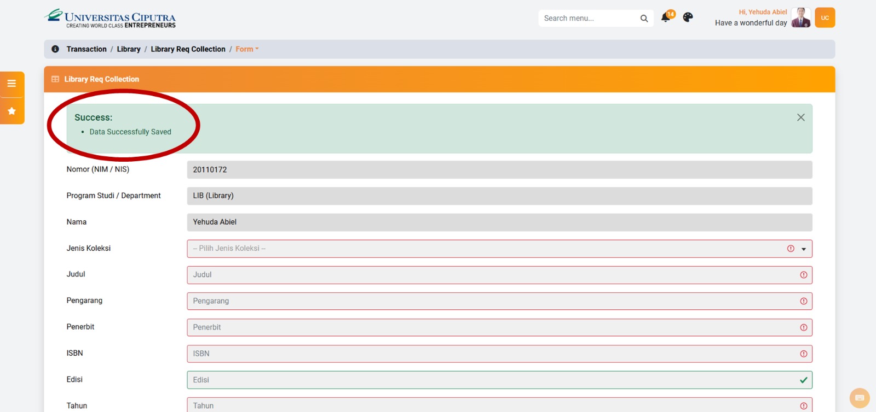
Task: Open the theme color palette icon
Action: click(688, 17)
